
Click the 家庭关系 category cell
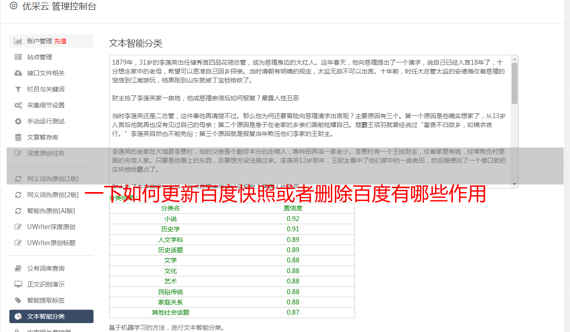coord(171,302)
